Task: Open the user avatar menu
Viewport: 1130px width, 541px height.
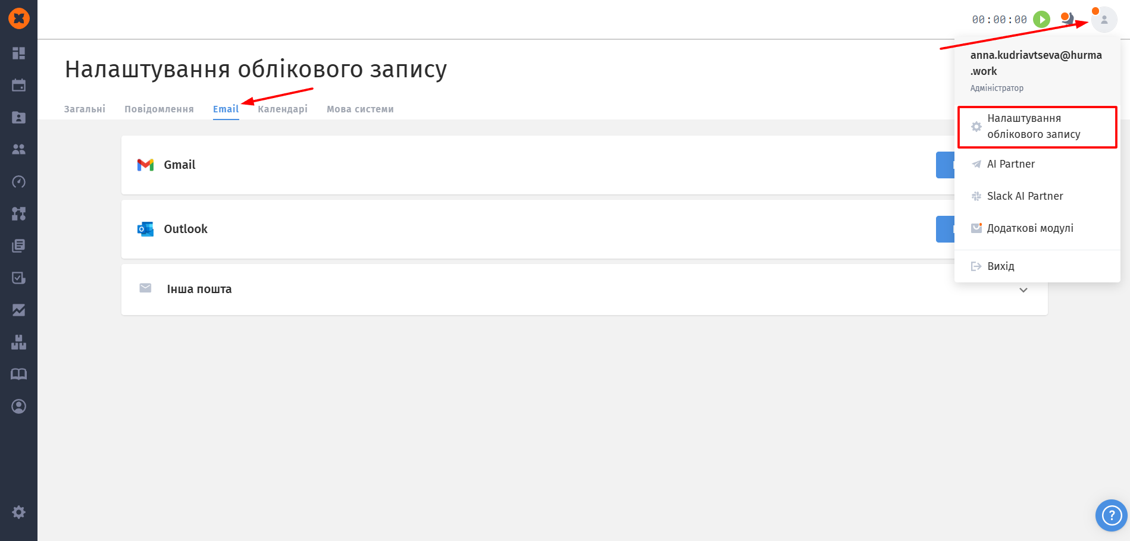Action: pyautogui.click(x=1104, y=20)
